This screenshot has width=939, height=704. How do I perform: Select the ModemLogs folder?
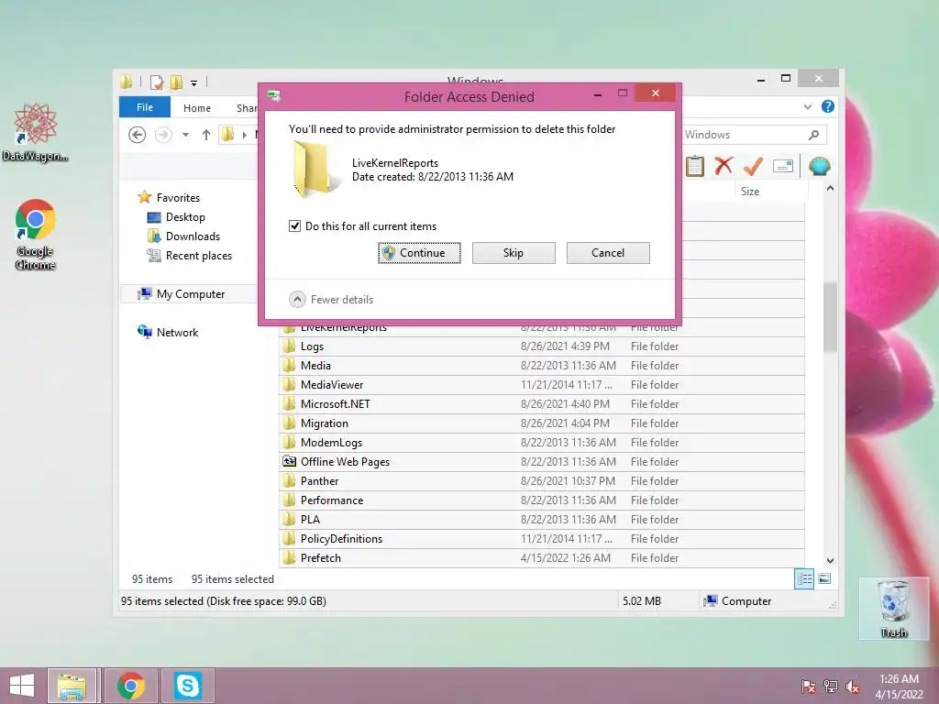[542, 443]
